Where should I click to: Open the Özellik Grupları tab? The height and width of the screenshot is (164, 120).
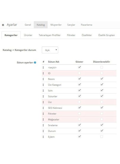[106, 35]
